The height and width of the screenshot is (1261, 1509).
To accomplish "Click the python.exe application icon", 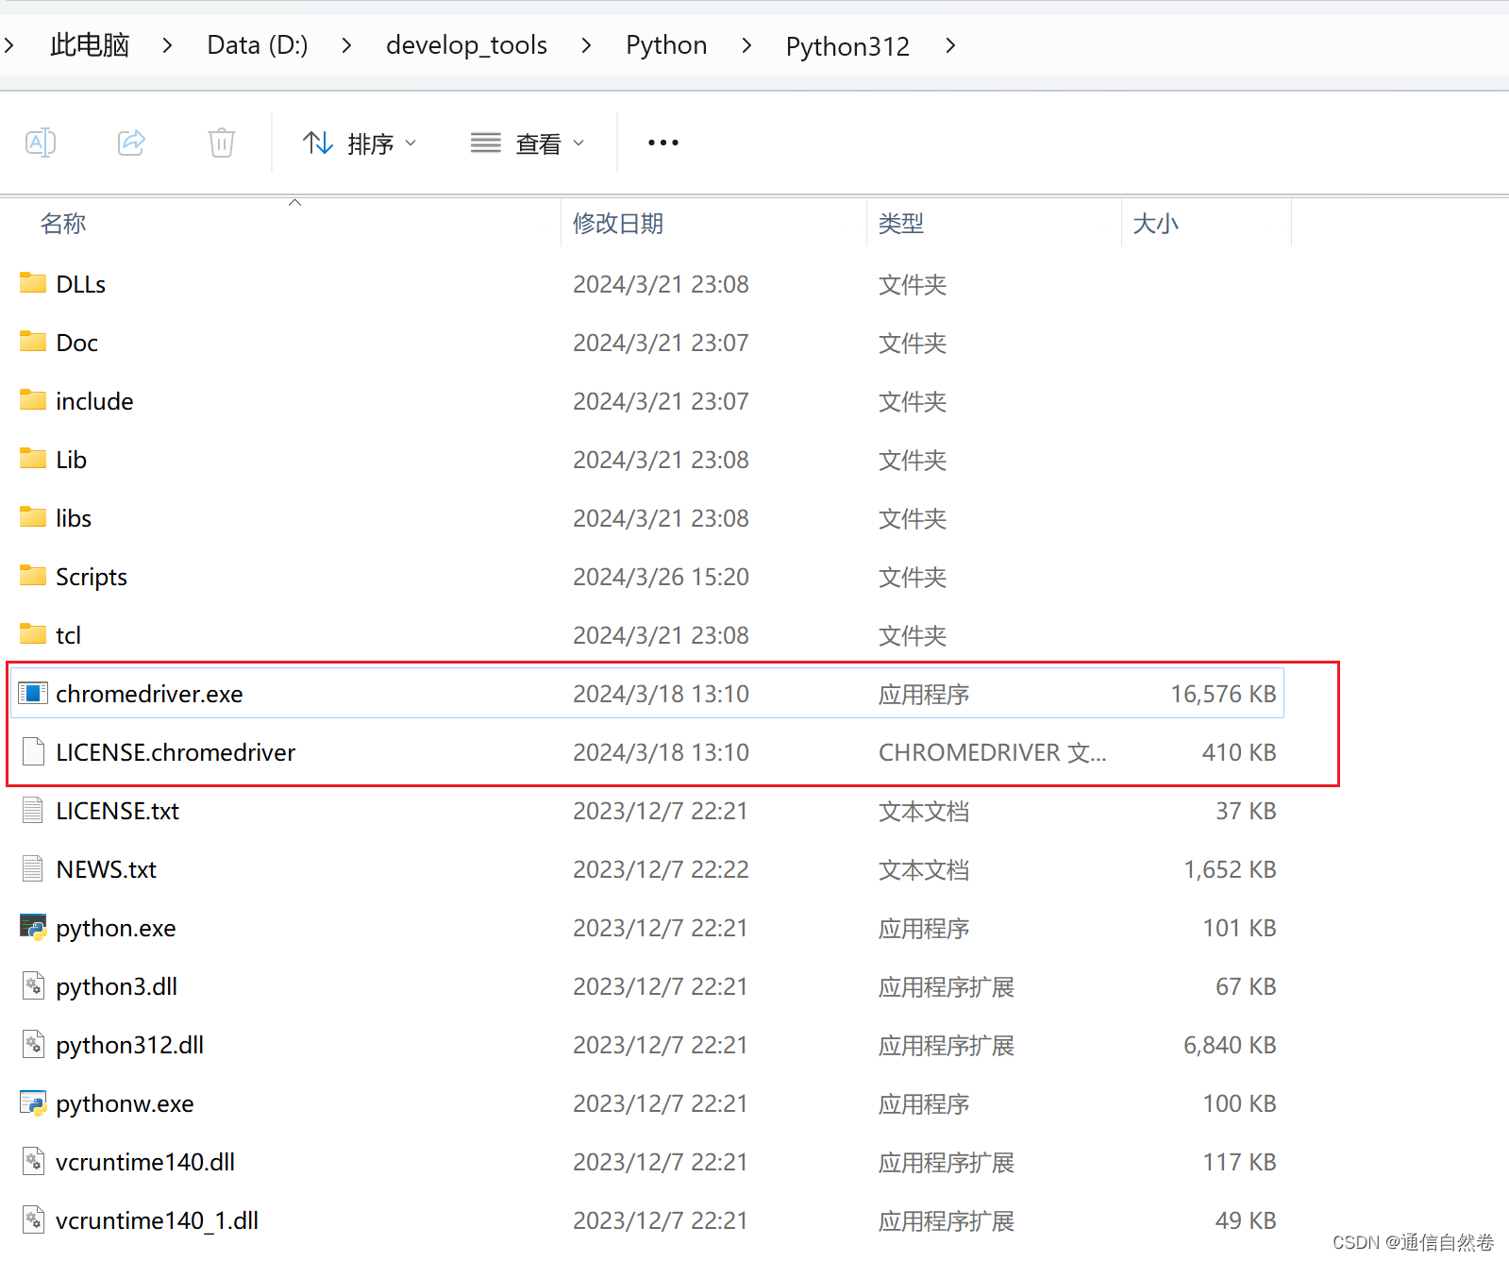I will [x=33, y=928].
